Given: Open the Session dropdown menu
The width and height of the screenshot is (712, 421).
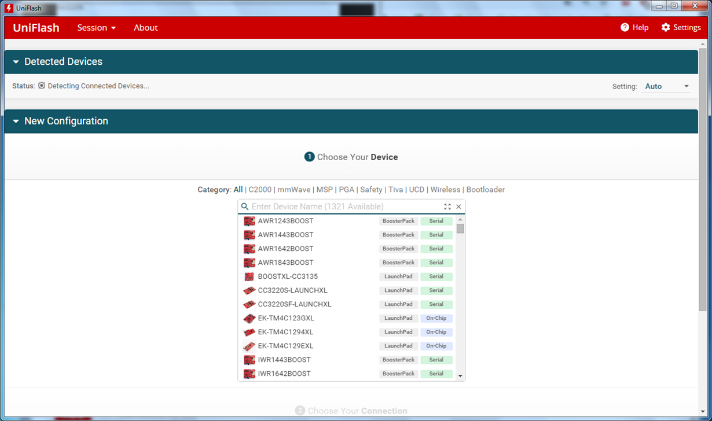Looking at the screenshot, I should [97, 28].
